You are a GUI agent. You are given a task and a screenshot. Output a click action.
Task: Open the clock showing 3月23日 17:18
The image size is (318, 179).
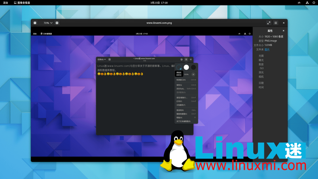159,3
